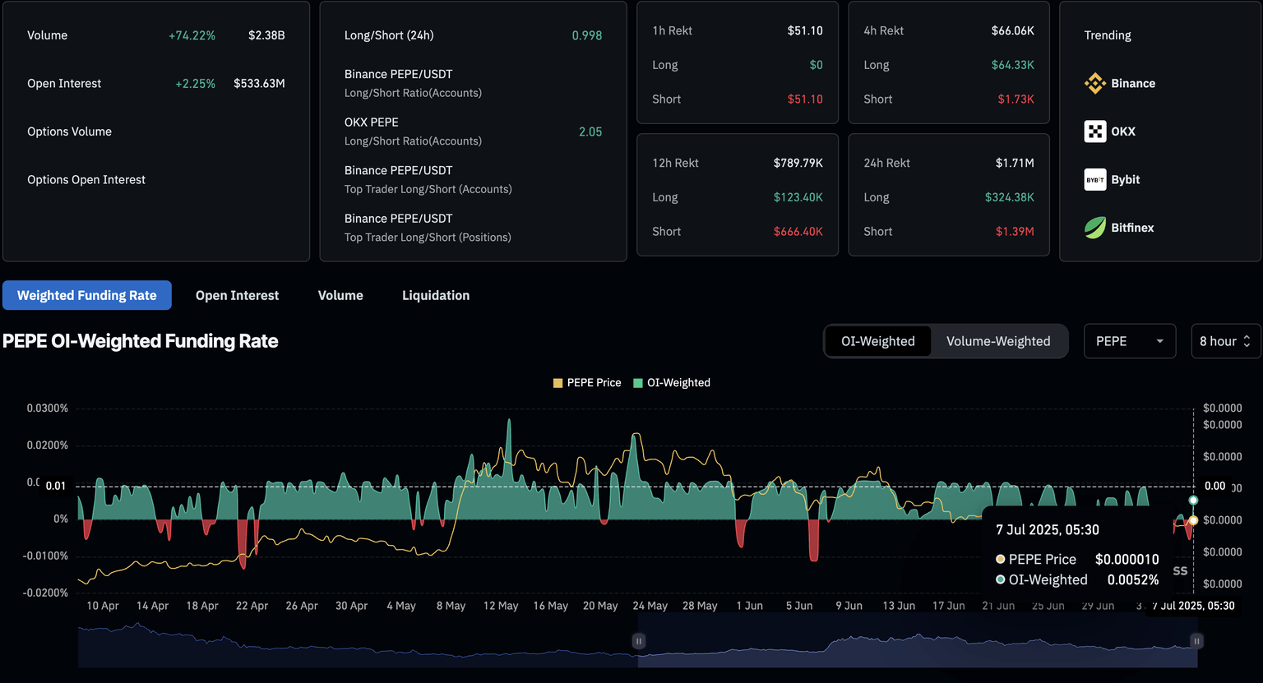Click the left range slider pause handle
Image resolution: width=1263 pixels, height=683 pixels.
tap(639, 641)
